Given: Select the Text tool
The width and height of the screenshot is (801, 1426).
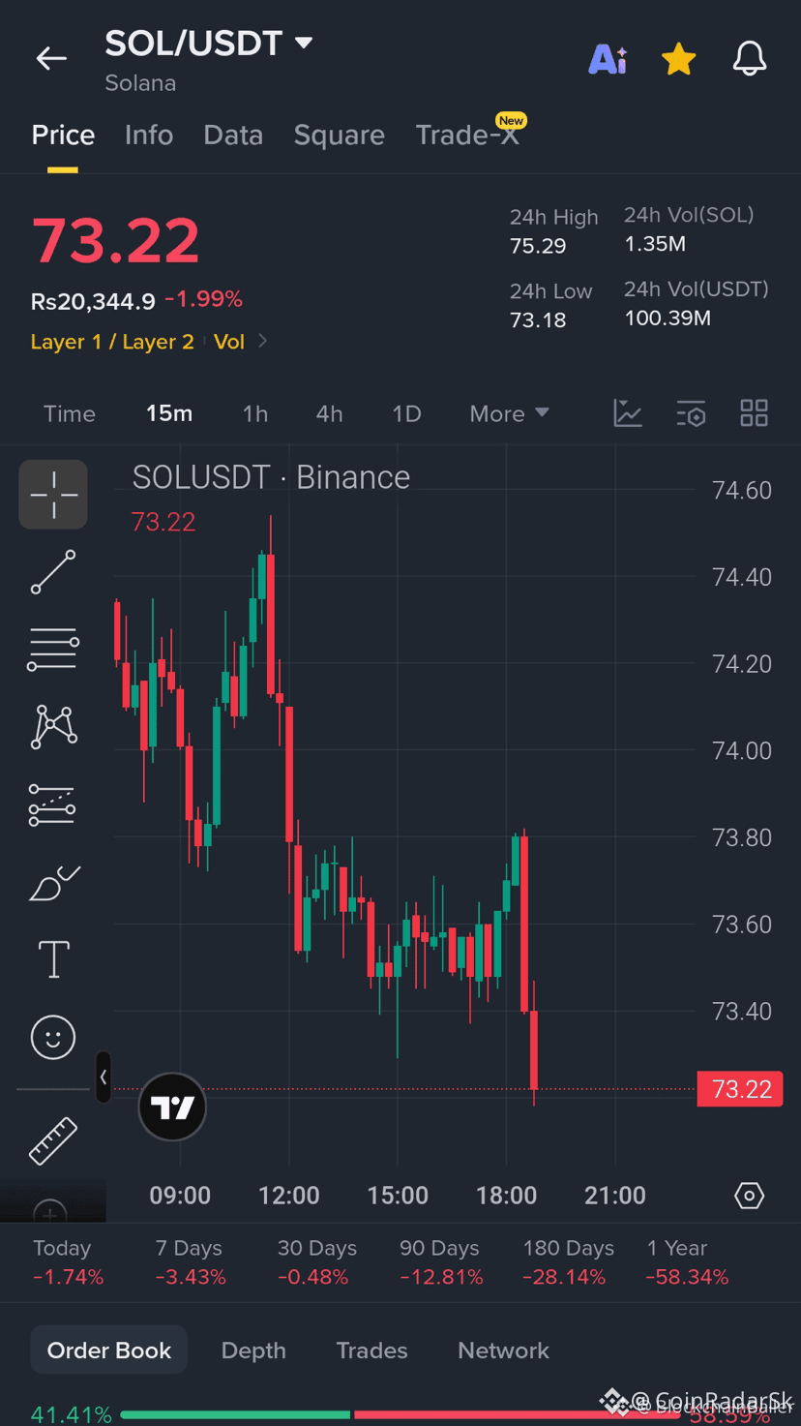Looking at the screenshot, I should 53,959.
